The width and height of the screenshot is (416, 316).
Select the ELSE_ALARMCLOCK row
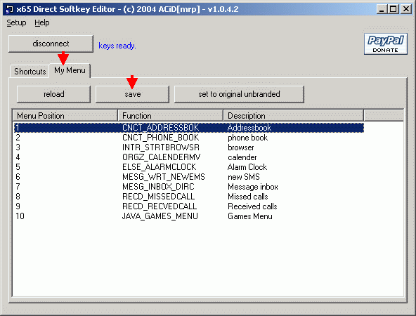(x=189, y=167)
